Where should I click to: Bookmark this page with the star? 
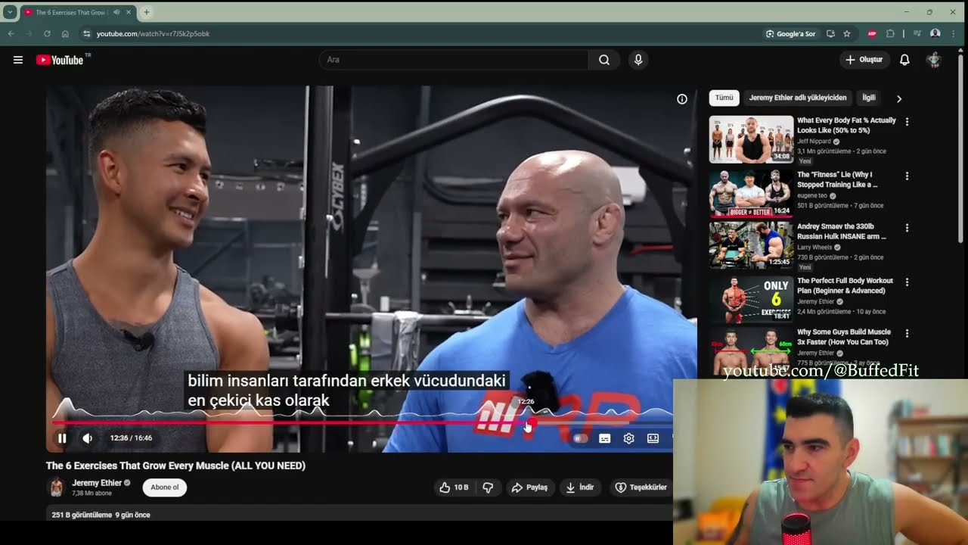[847, 33]
